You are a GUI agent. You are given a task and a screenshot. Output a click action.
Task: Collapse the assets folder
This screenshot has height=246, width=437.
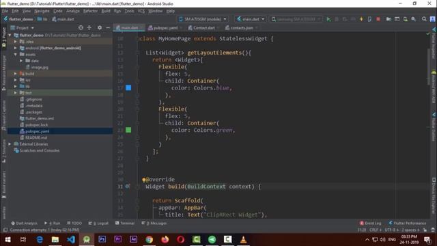16,55
